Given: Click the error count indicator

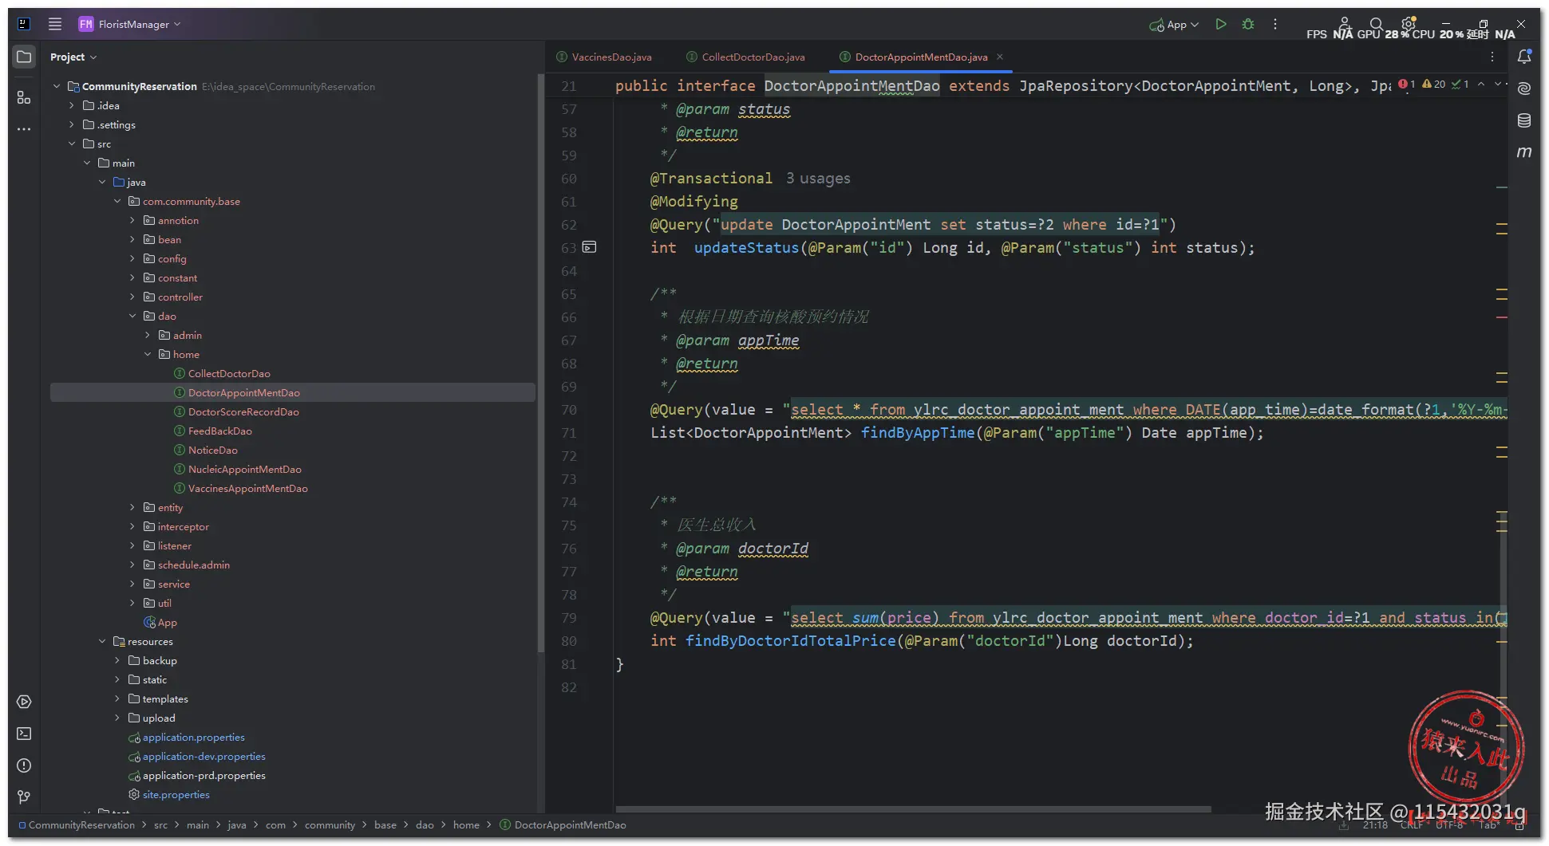Looking at the screenshot, I should pyautogui.click(x=1407, y=84).
